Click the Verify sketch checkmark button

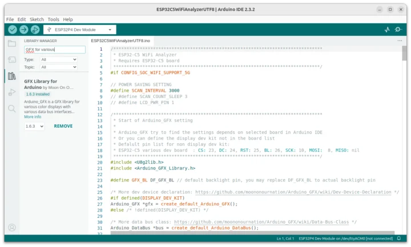(x=13, y=29)
